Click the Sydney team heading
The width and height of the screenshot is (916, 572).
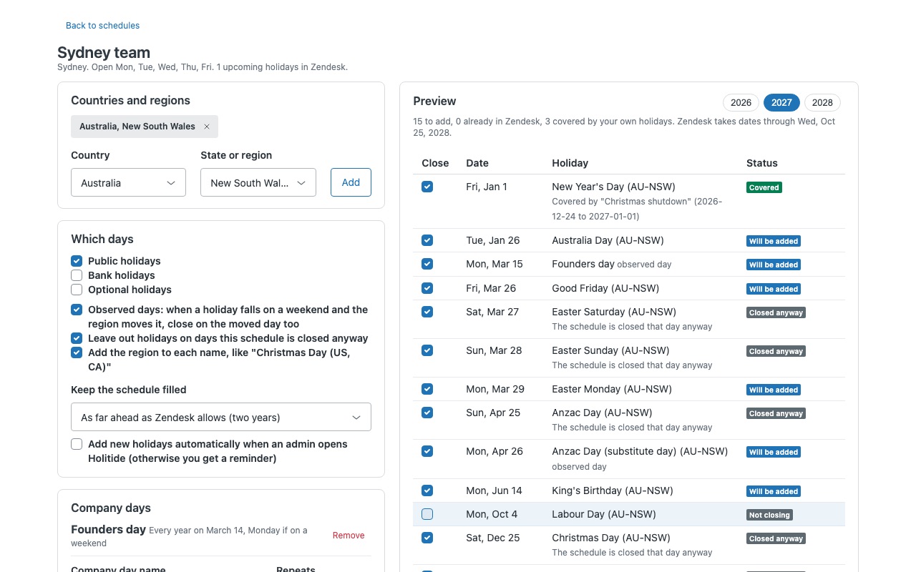coord(104,52)
